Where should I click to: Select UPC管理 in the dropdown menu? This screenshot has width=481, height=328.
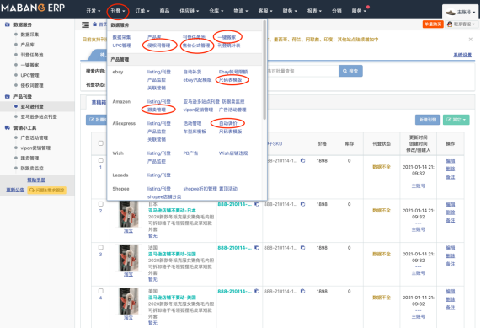click(x=121, y=46)
